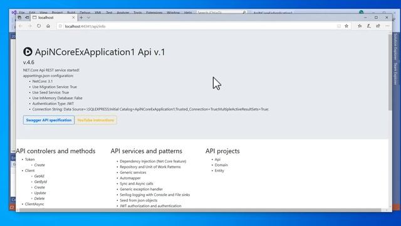This screenshot has height=226, width=401.
Task: Click 'Automapper' list entry
Action: [x=130, y=178]
